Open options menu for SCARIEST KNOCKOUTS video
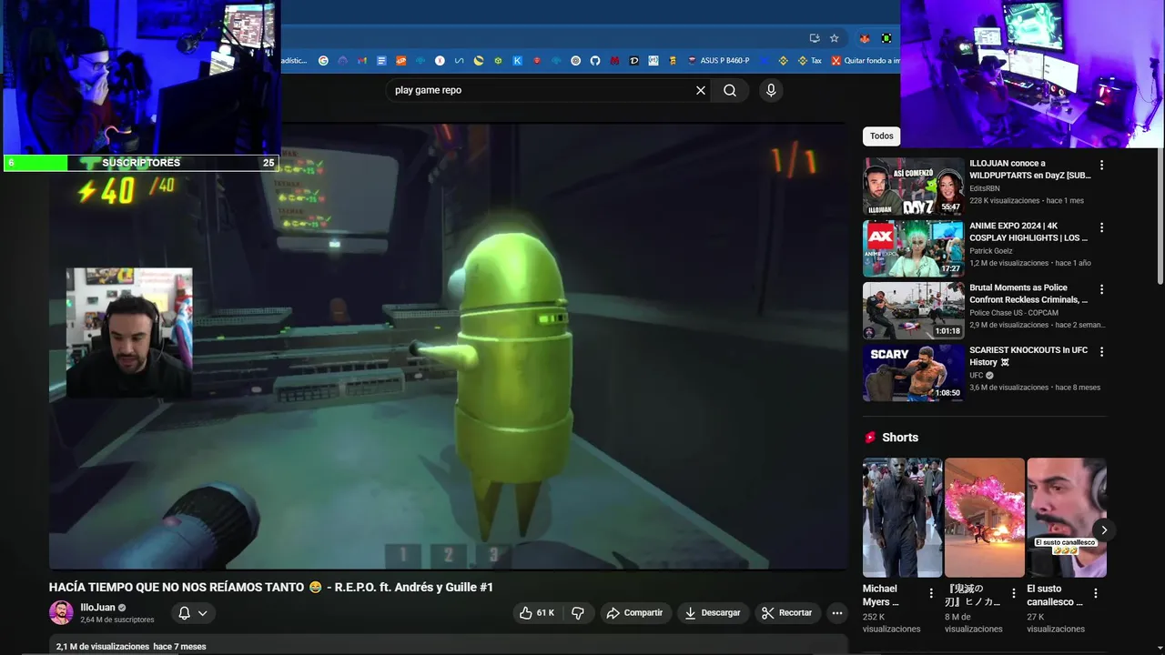The width and height of the screenshot is (1165, 655). tap(1101, 351)
